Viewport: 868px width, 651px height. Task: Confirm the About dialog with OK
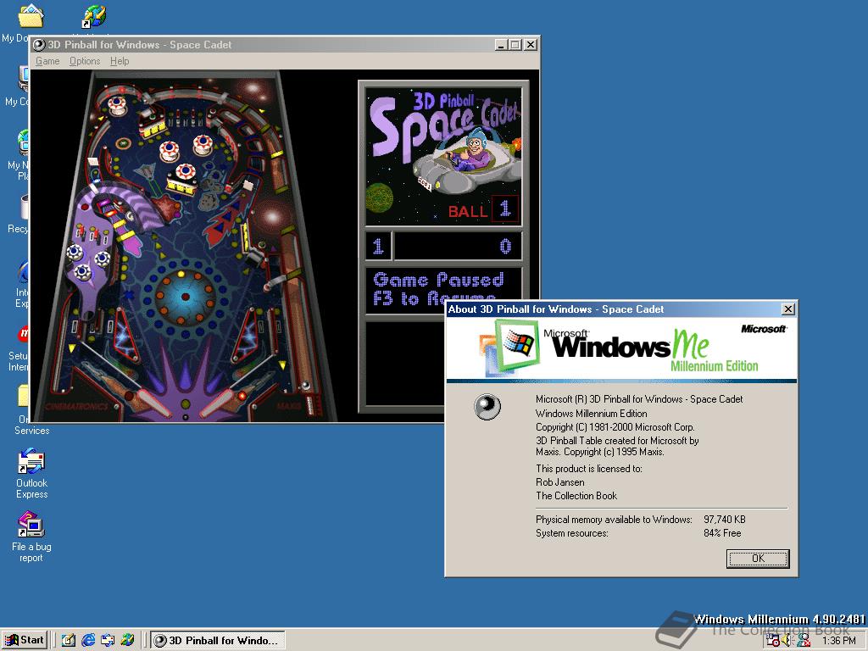click(757, 559)
